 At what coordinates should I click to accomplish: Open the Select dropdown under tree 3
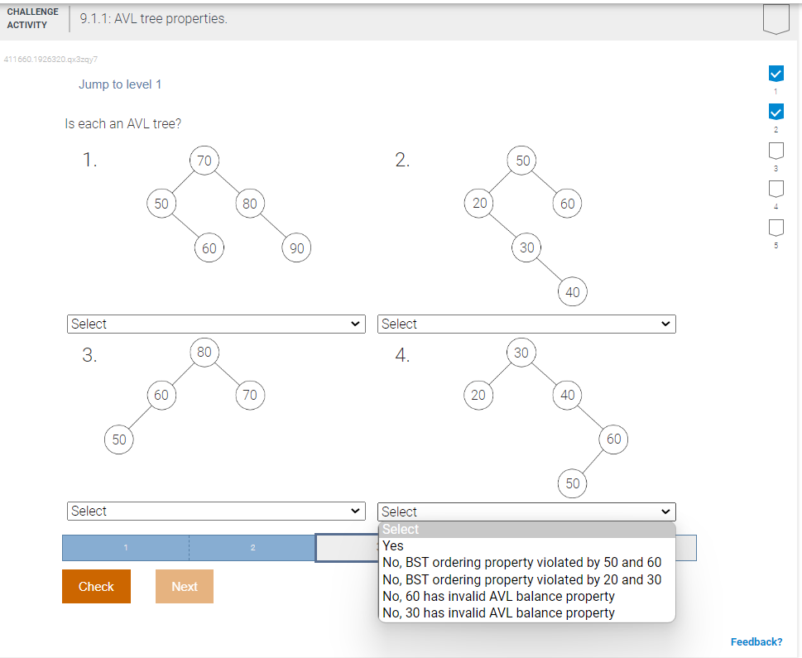coord(215,511)
